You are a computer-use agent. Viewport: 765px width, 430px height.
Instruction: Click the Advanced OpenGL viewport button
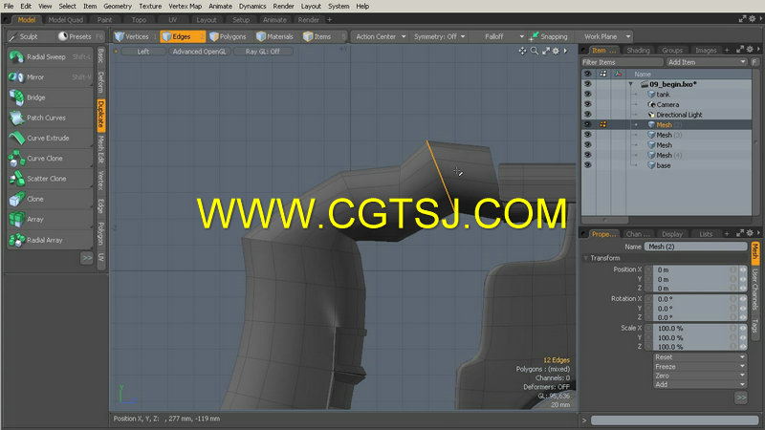tap(199, 52)
